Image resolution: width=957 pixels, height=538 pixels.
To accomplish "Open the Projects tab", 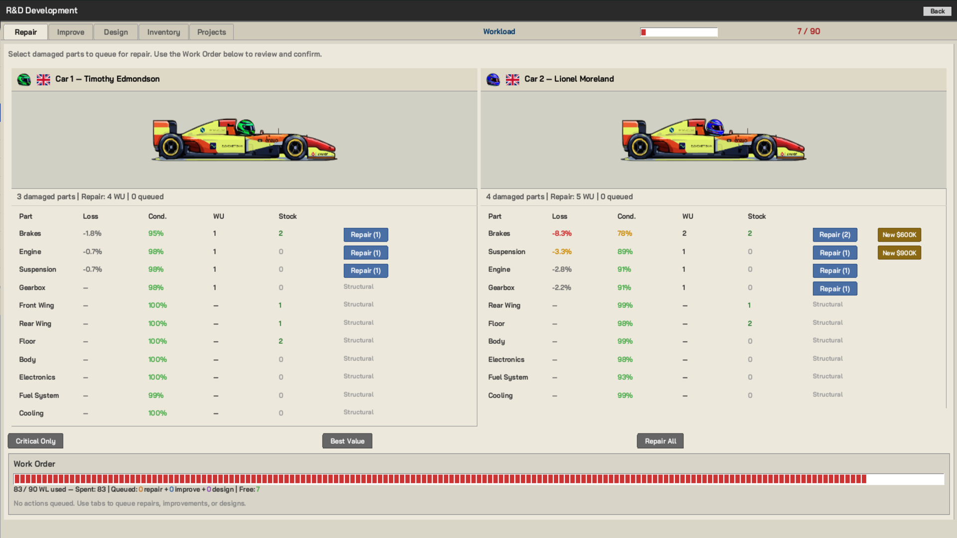I will tap(211, 31).
